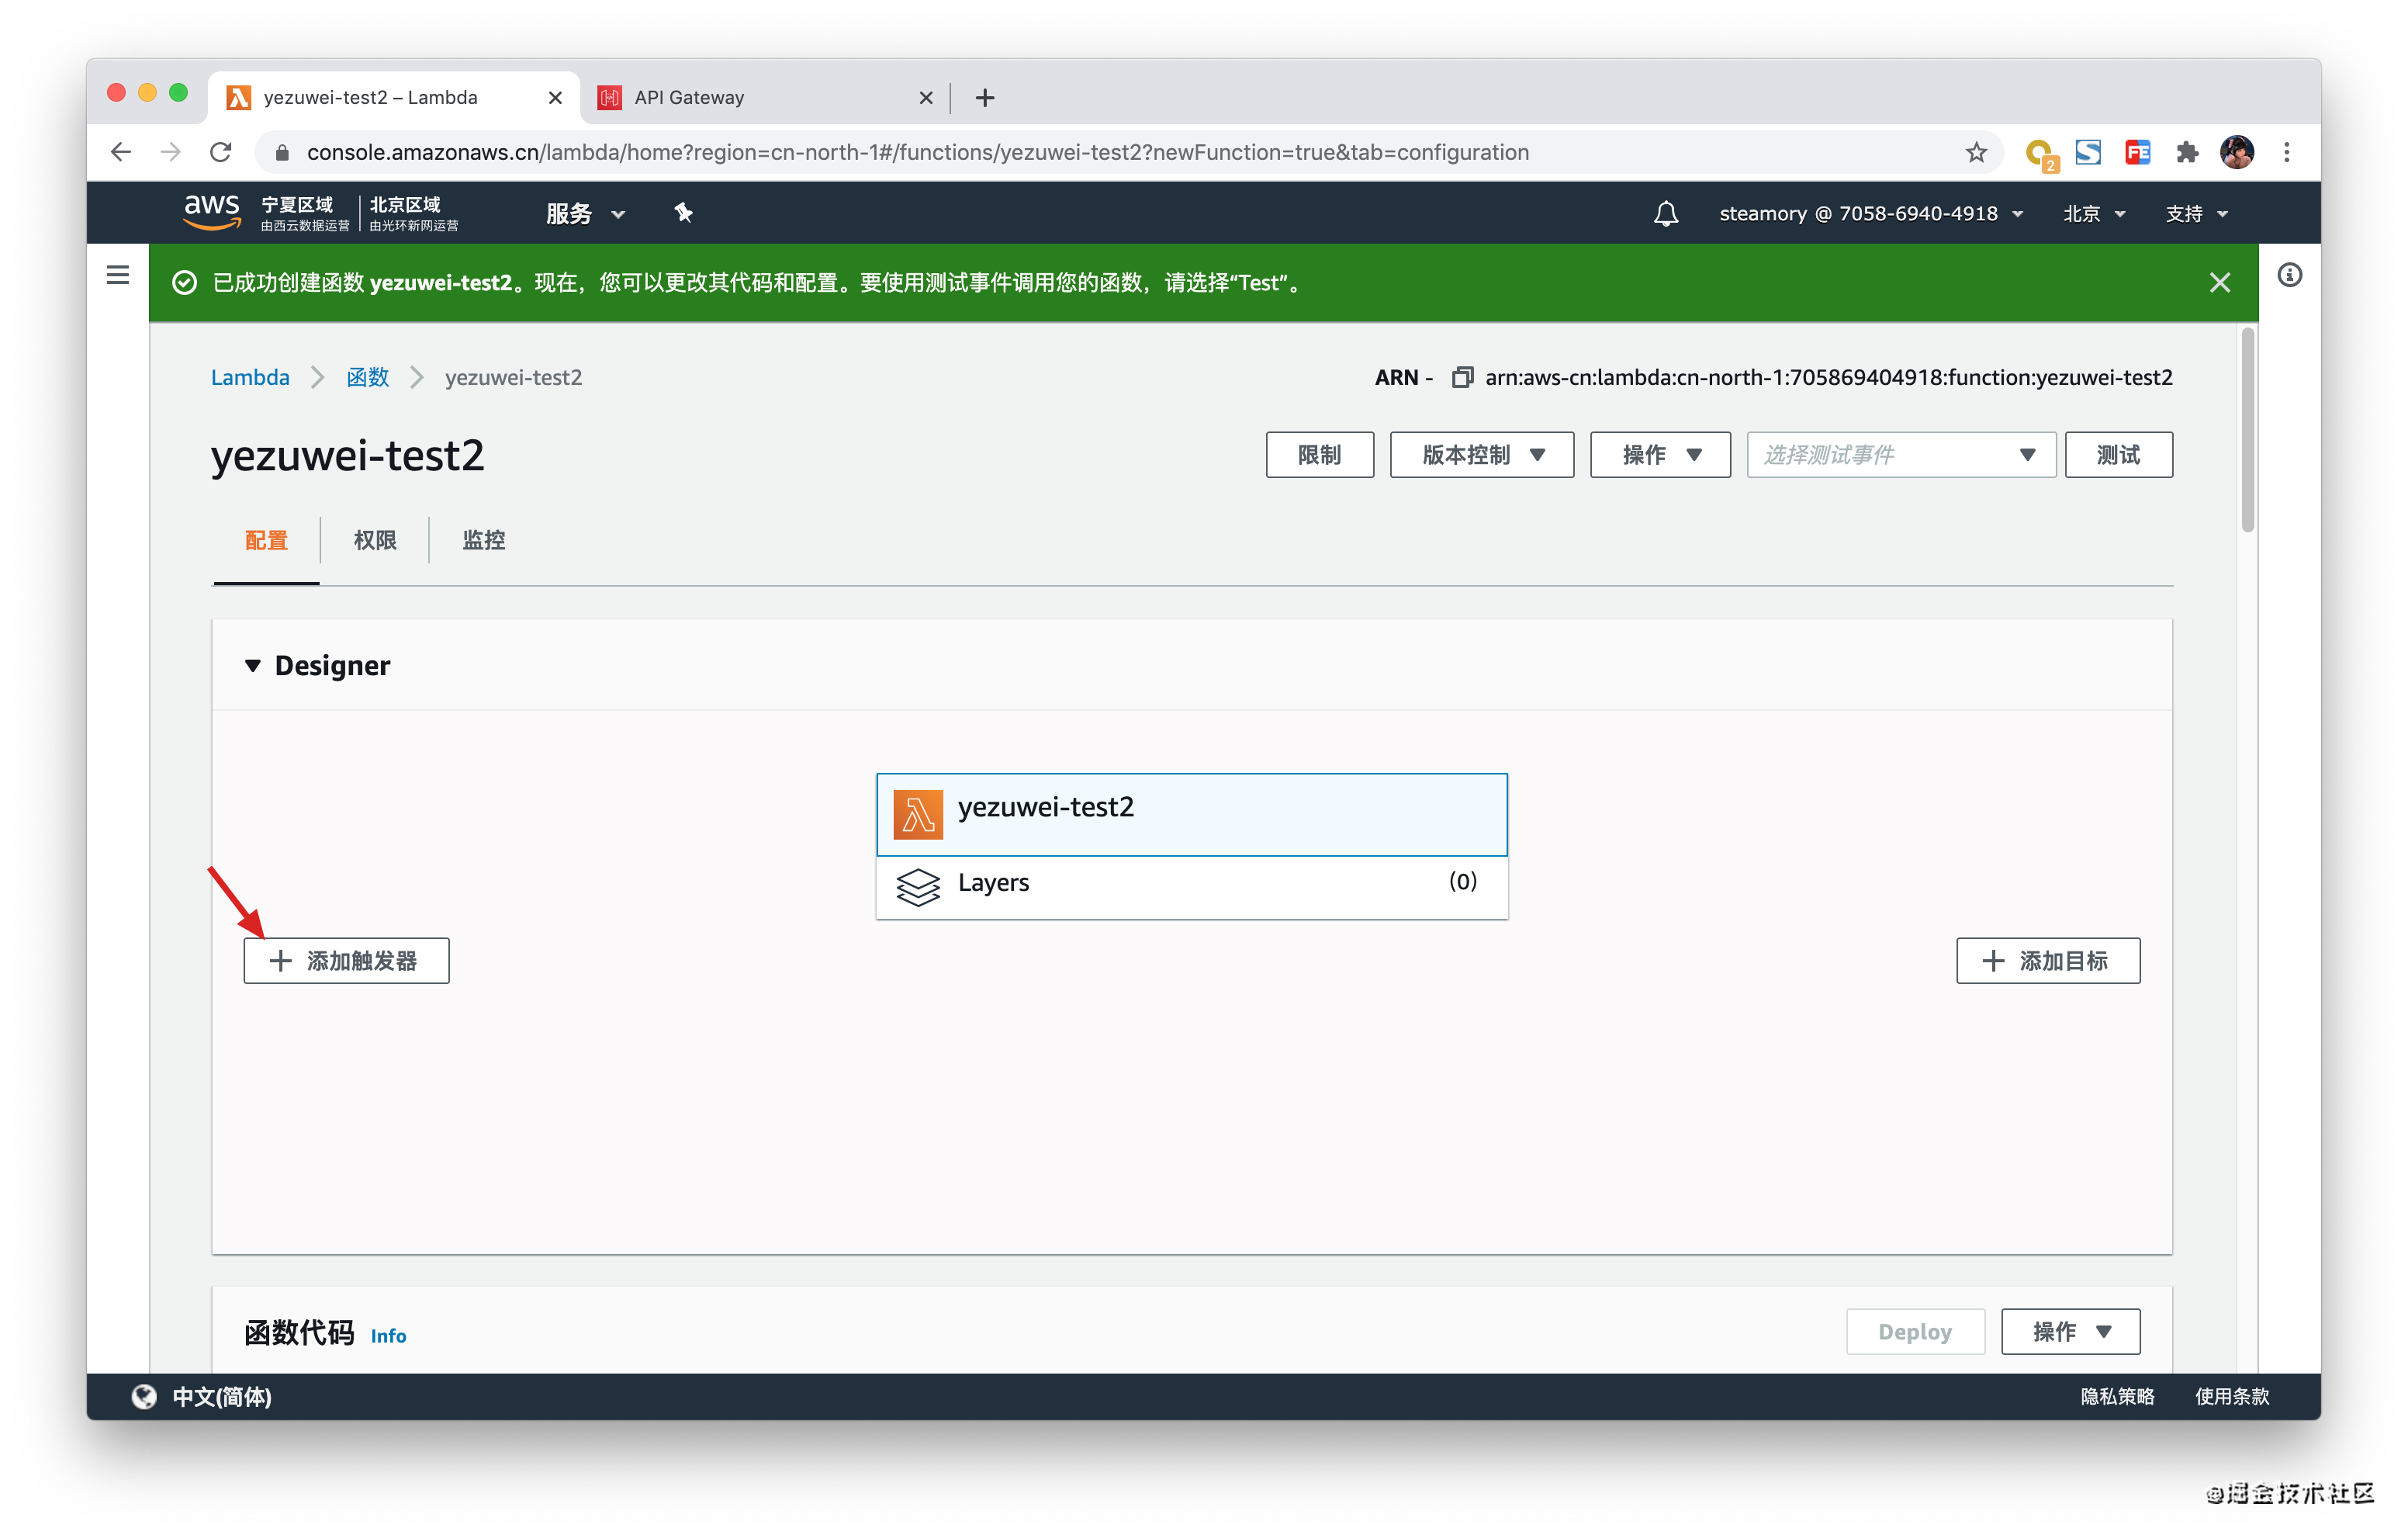Image resolution: width=2408 pixels, height=1535 pixels.
Task: Switch to the 权限 tab
Action: click(x=375, y=540)
